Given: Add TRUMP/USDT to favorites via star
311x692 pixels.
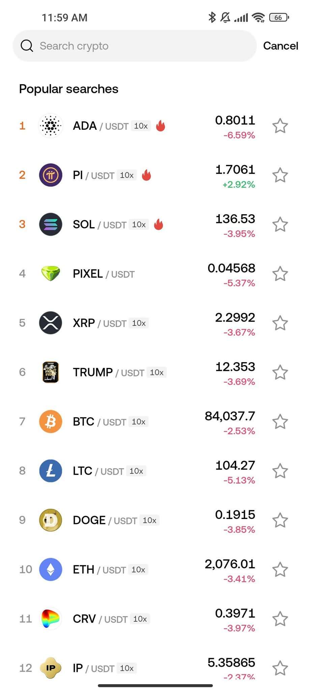Looking at the screenshot, I should [x=280, y=372].
